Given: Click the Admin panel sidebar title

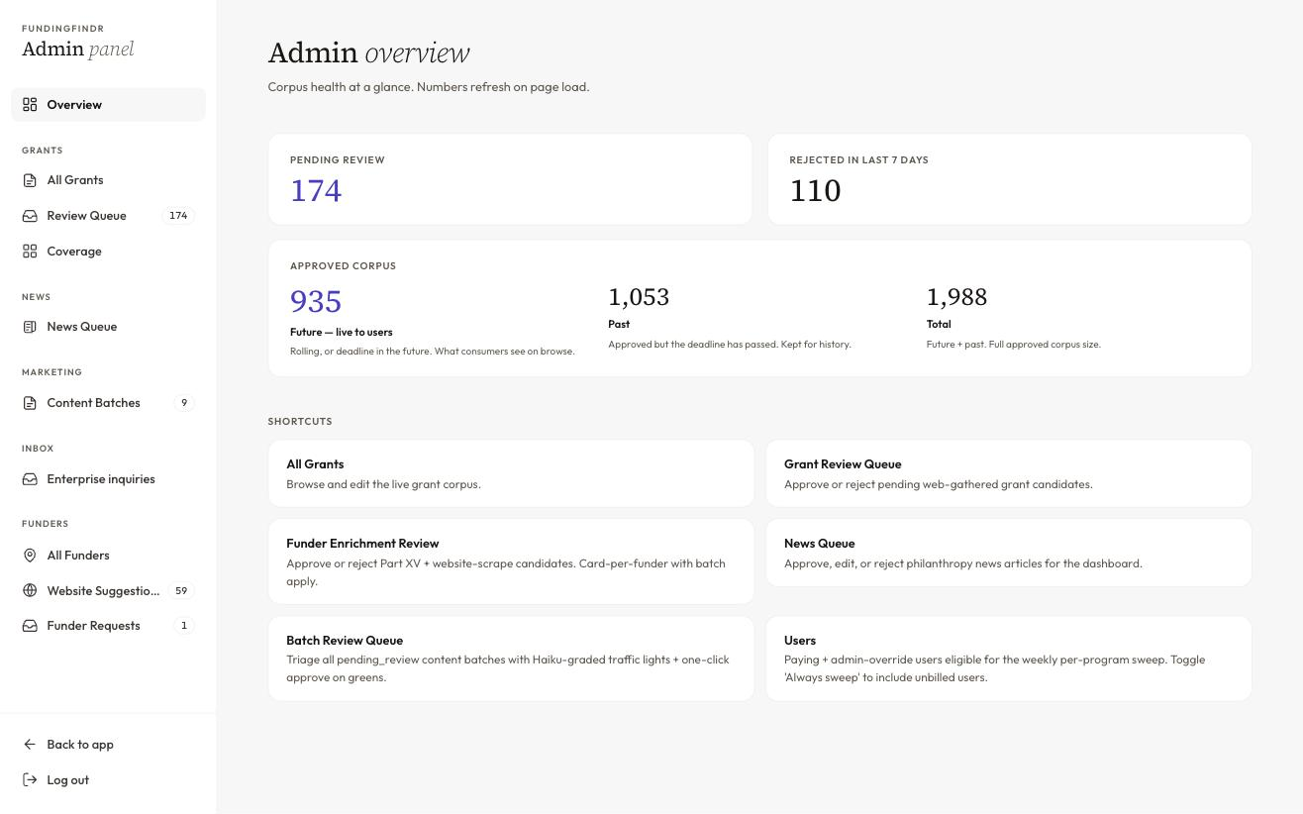Looking at the screenshot, I should [x=78, y=50].
